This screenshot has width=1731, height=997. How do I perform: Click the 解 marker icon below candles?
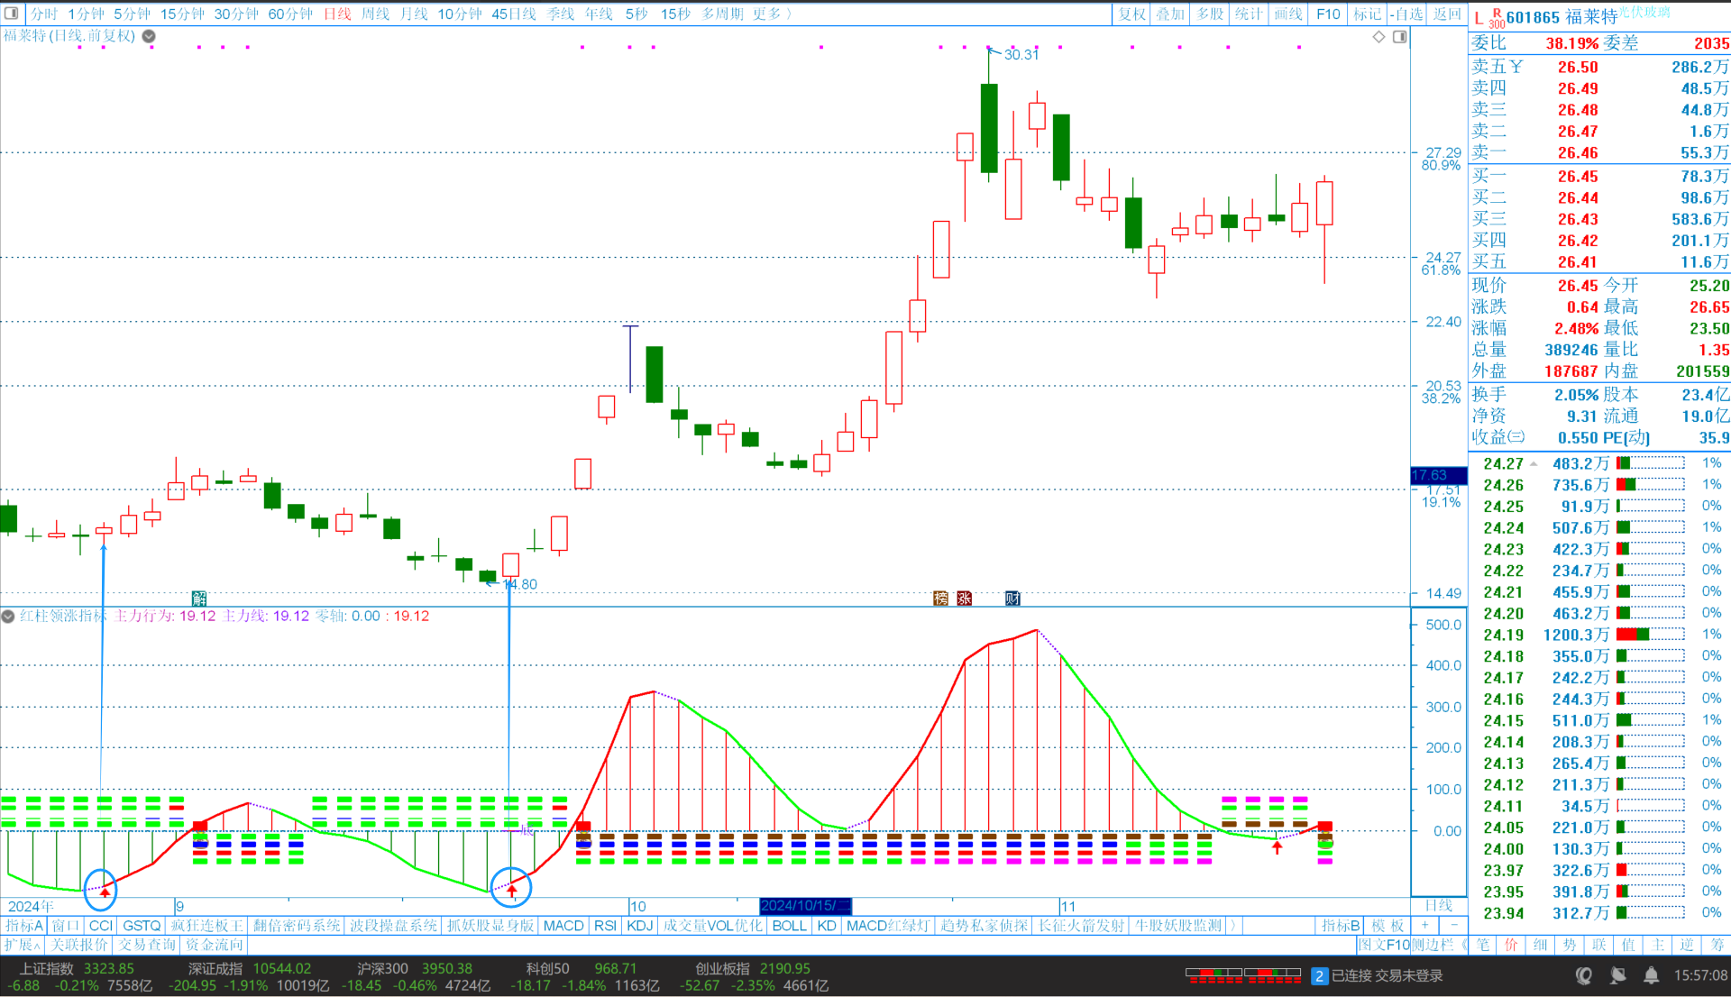point(199,599)
